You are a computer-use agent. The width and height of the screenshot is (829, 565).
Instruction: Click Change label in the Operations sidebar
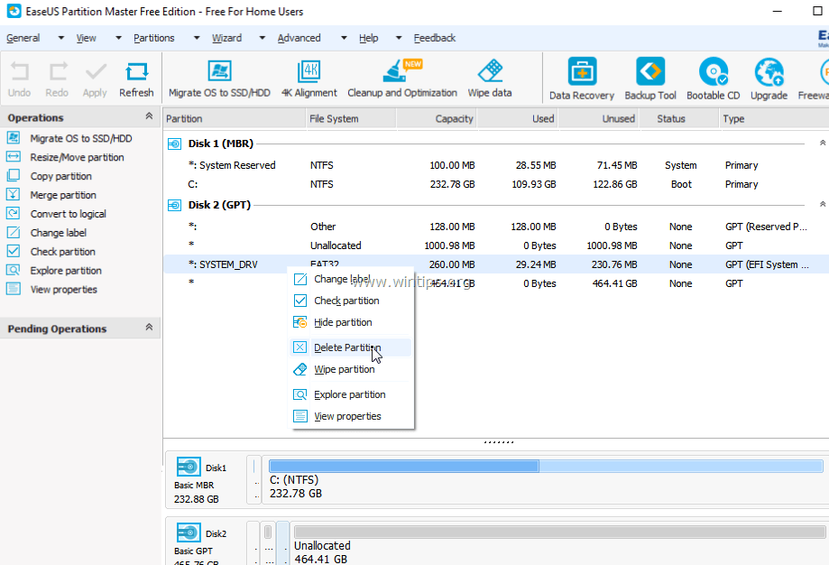pyautogui.click(x=58, y=233)
